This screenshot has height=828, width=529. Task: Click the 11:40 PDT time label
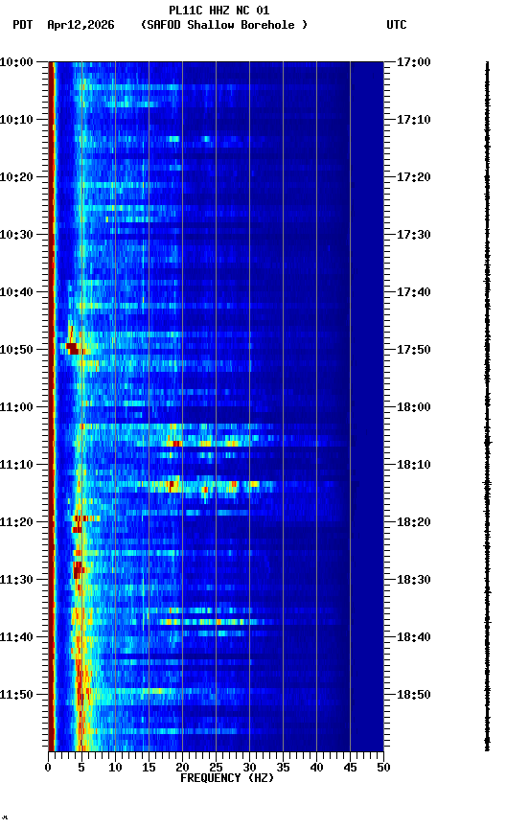16,638
